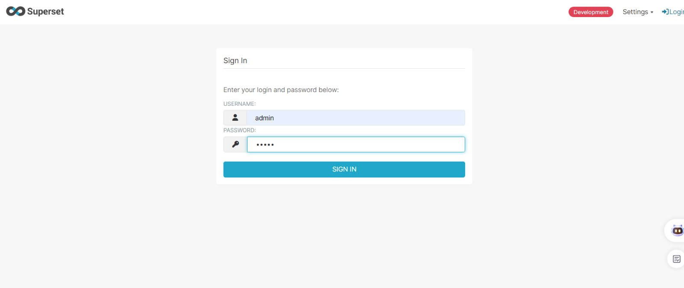Focus the password field with dots
Screen dimensions: 684x288
(356, 144)
